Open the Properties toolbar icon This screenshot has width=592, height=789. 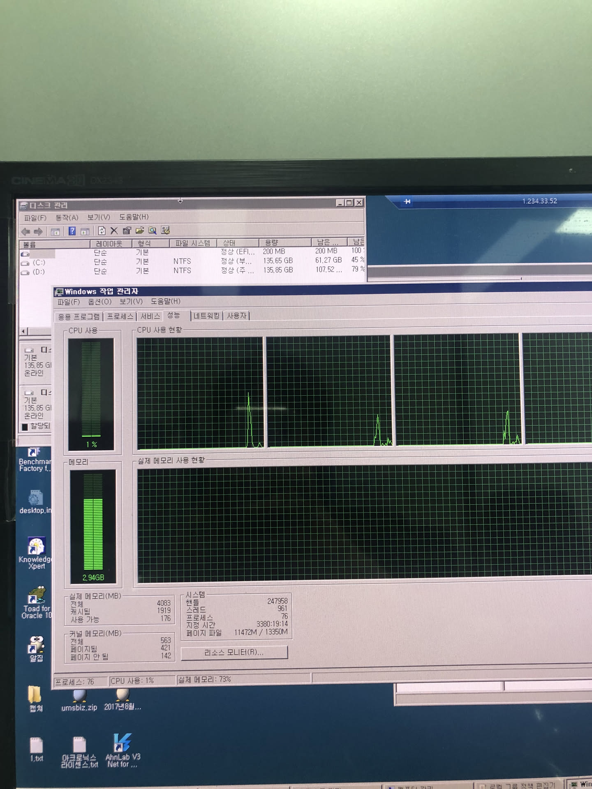click(x=127, y=231)
